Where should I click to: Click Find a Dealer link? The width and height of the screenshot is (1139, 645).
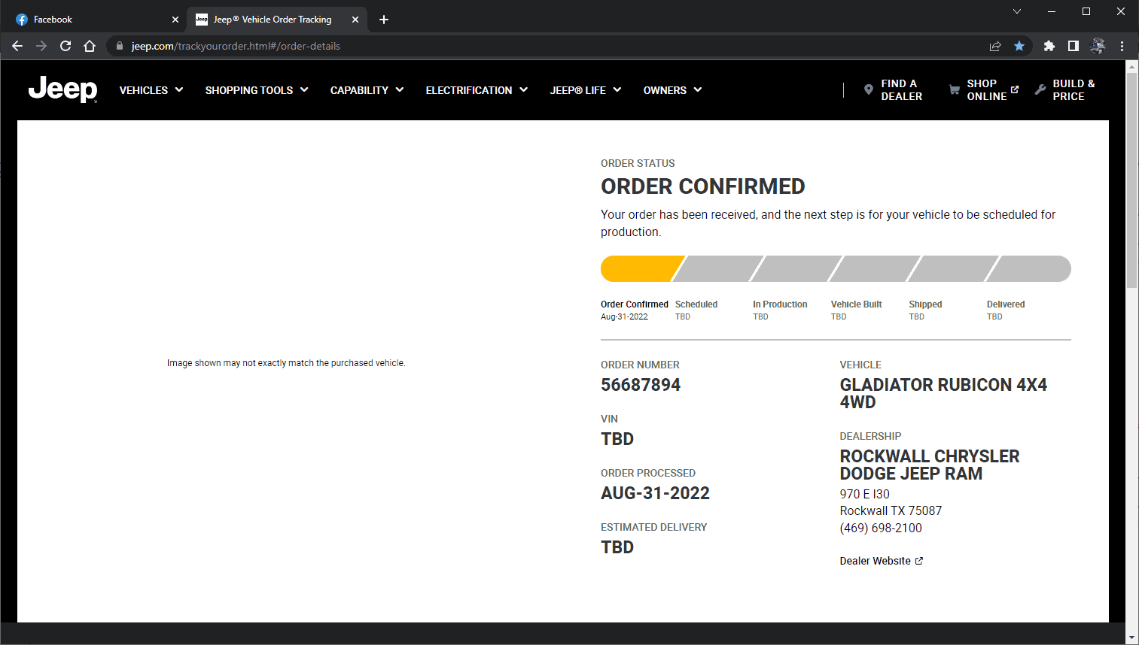click(x=894, y=90)
